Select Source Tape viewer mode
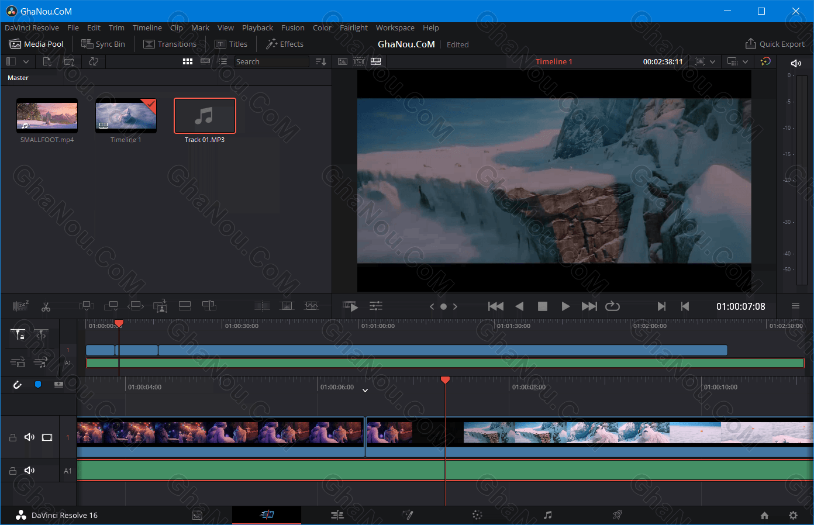 pyautogui.click(x=359, y=61)
